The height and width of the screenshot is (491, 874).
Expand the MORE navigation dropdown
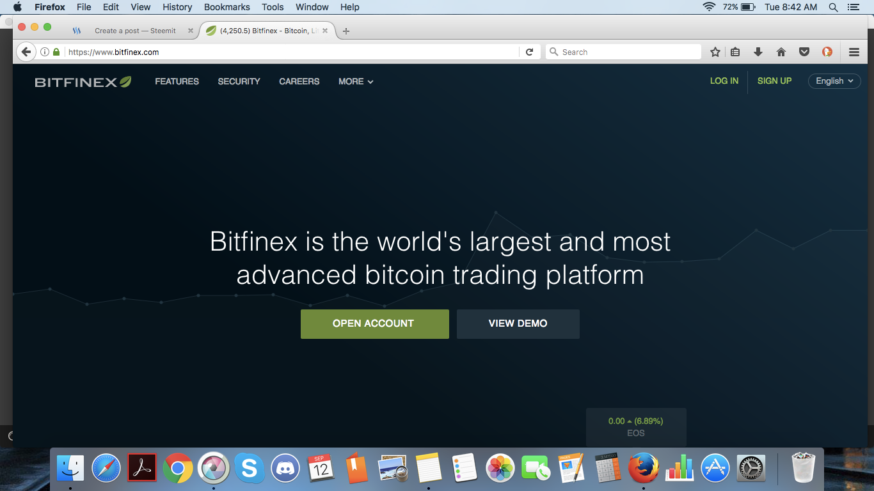[x=356, y=81]
